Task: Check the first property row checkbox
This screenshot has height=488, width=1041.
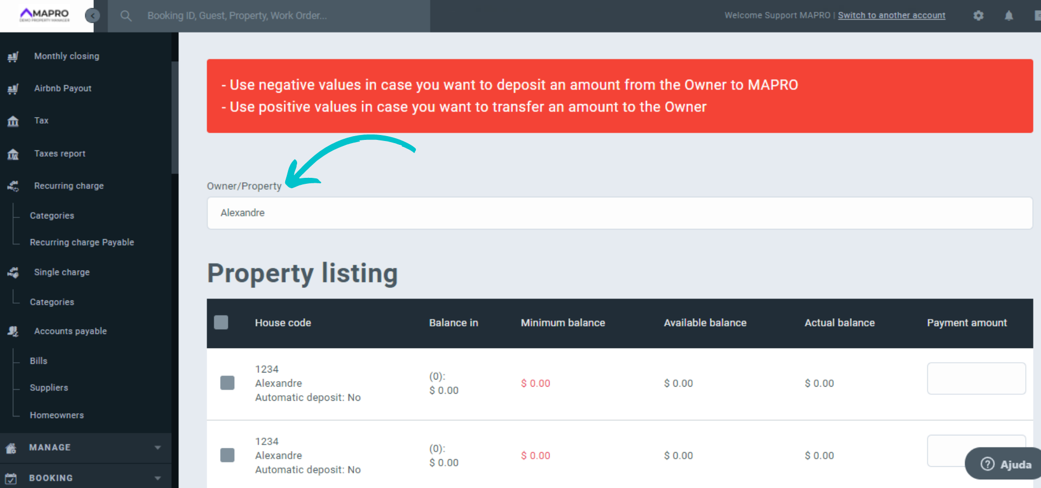Action: (228, 383)
